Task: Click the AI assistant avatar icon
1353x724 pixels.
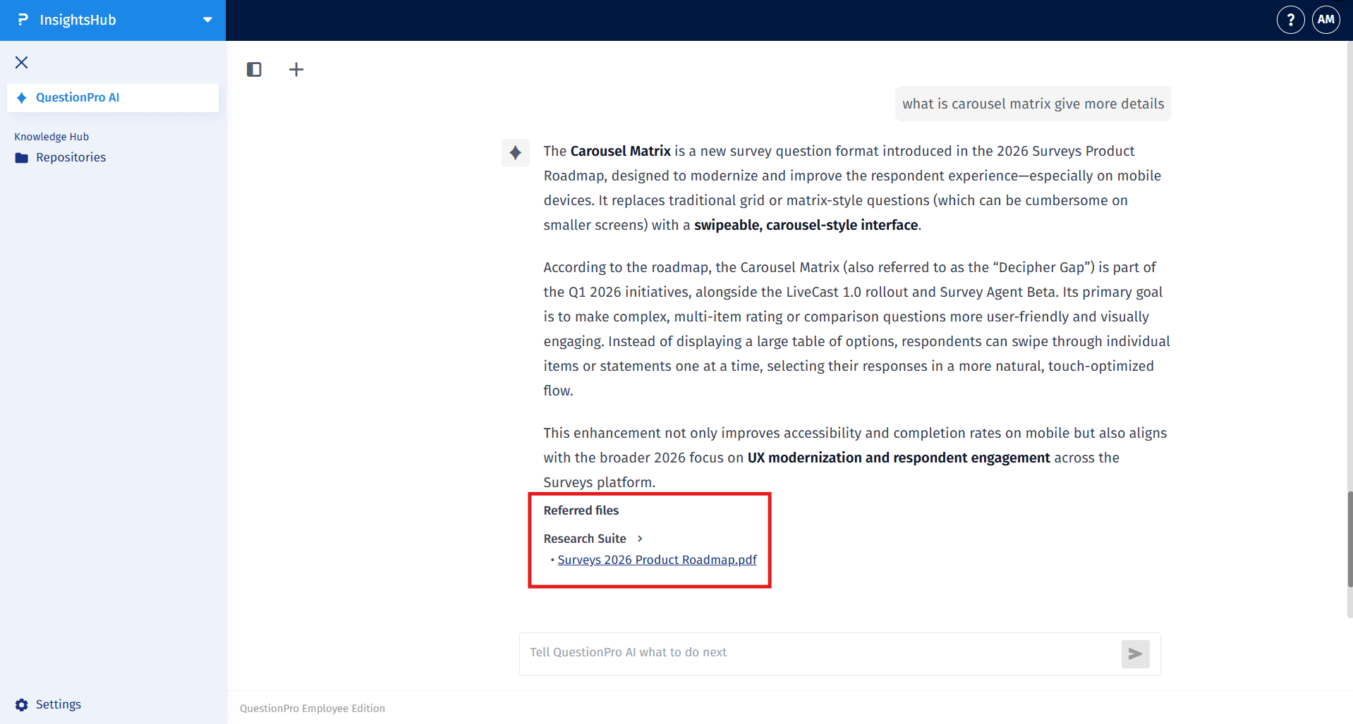Action: pyautogui.click(x=516, y=153)
